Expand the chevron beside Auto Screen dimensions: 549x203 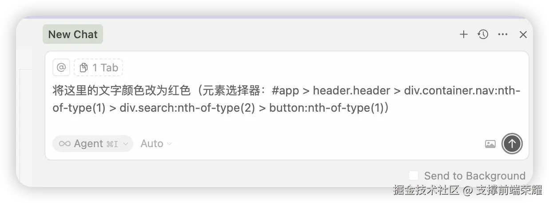click(x=169, y=144)
